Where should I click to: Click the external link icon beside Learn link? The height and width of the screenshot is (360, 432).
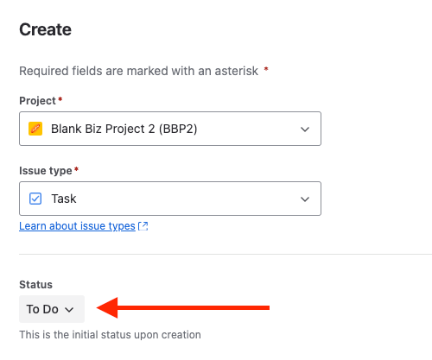(x=143, y=226)
